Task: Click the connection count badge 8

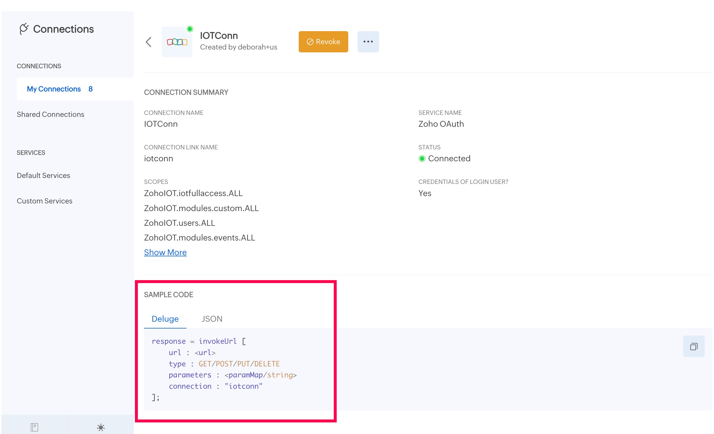Action: pyautogui.click(x=91, y=89)
